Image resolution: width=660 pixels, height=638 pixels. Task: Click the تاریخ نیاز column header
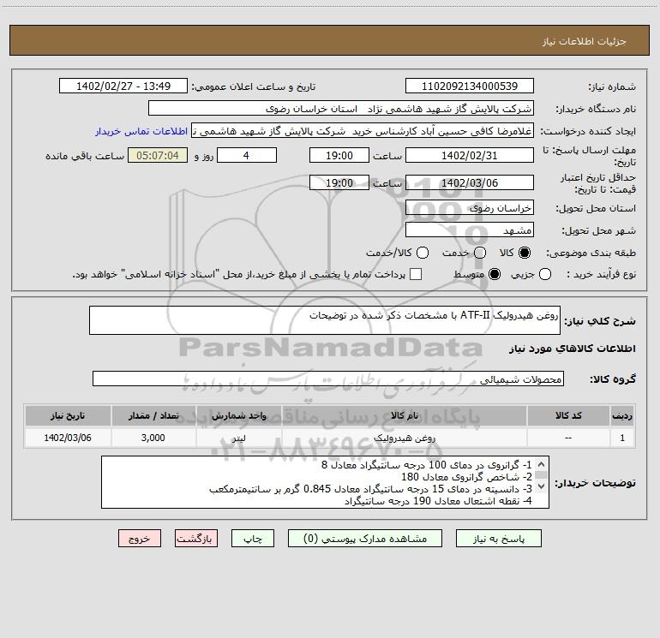68,415
